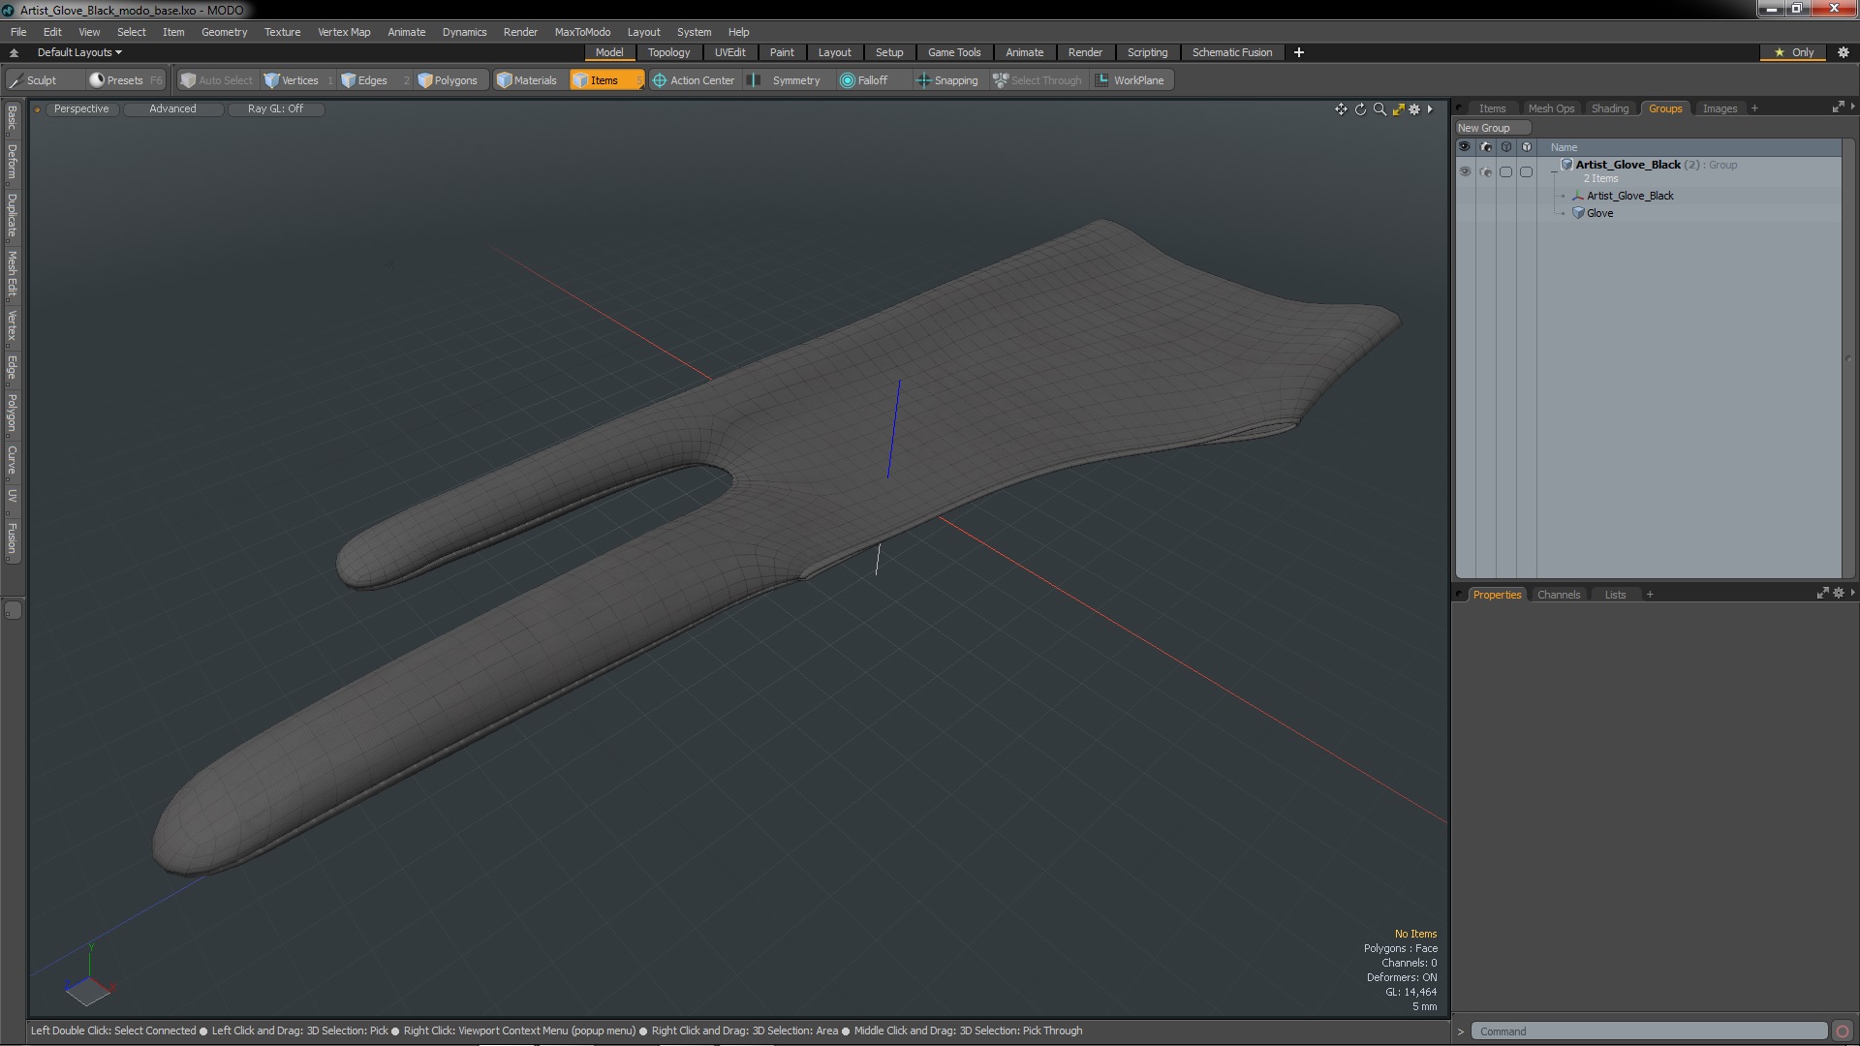Switch to the Schematic Fusion layout tab
The width and height of the screenshot is (1860, 1046).
[x=1232, y=52]
